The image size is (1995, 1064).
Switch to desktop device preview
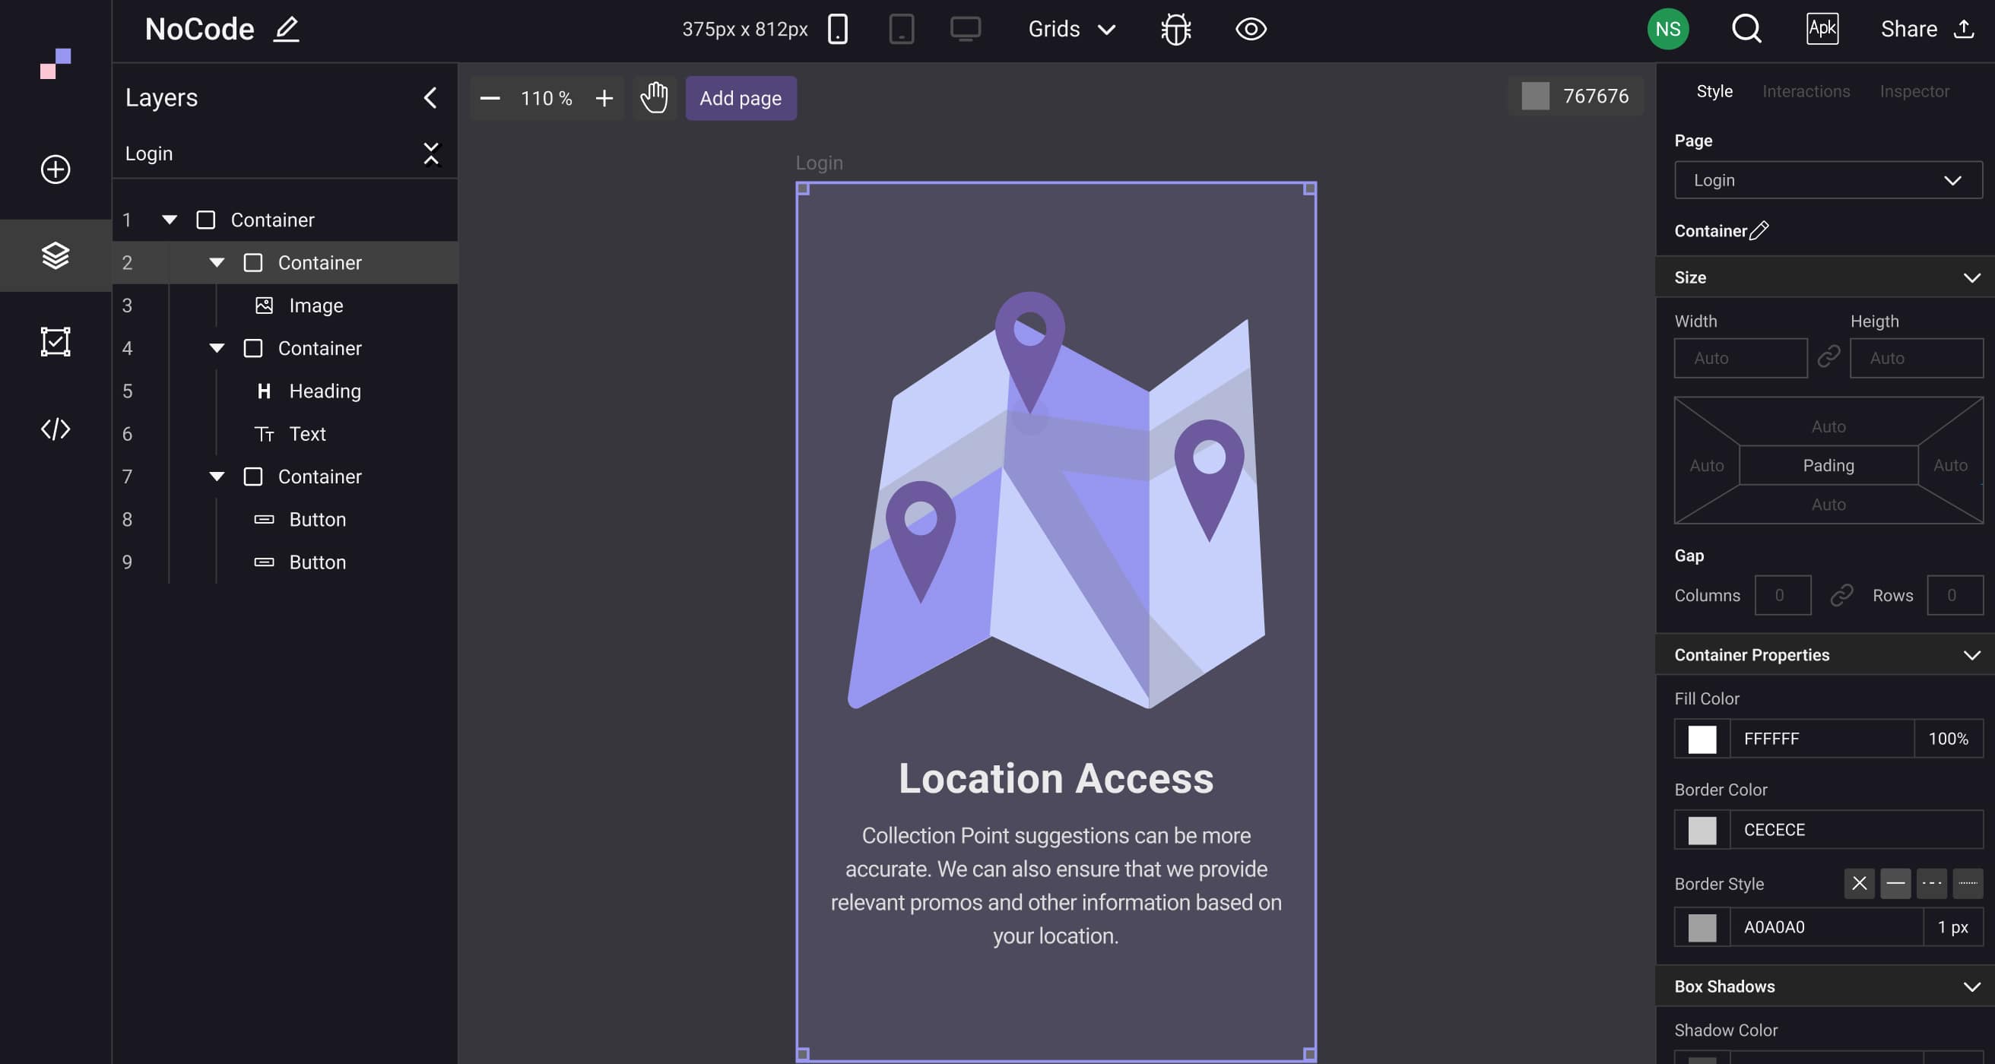(x=965, y=30)
